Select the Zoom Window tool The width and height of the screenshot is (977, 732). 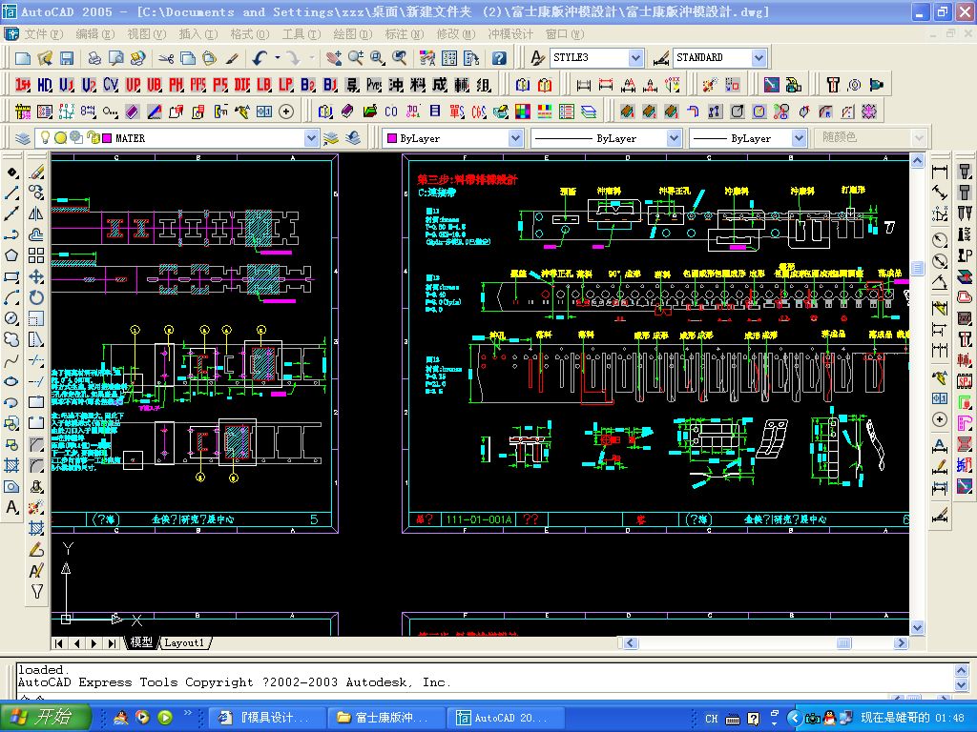(378, 58)
